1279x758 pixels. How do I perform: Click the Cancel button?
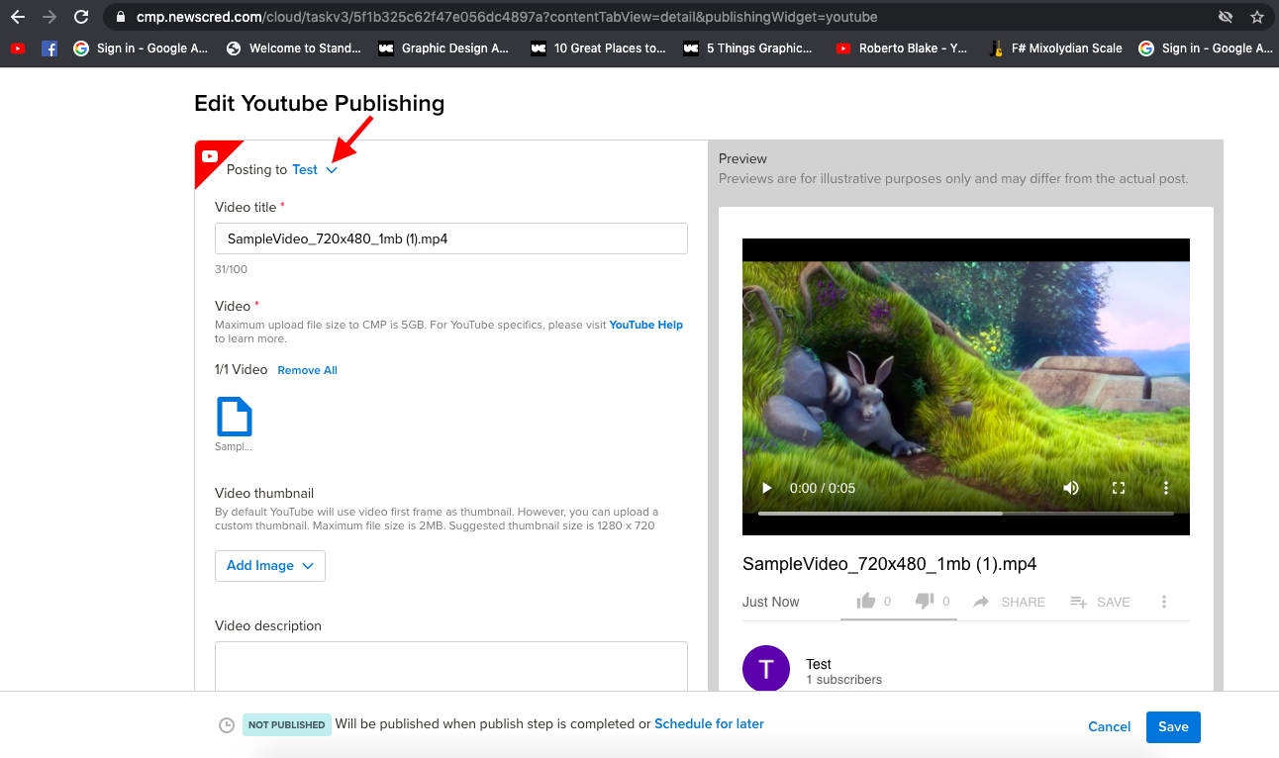[x=1109, y=726]
